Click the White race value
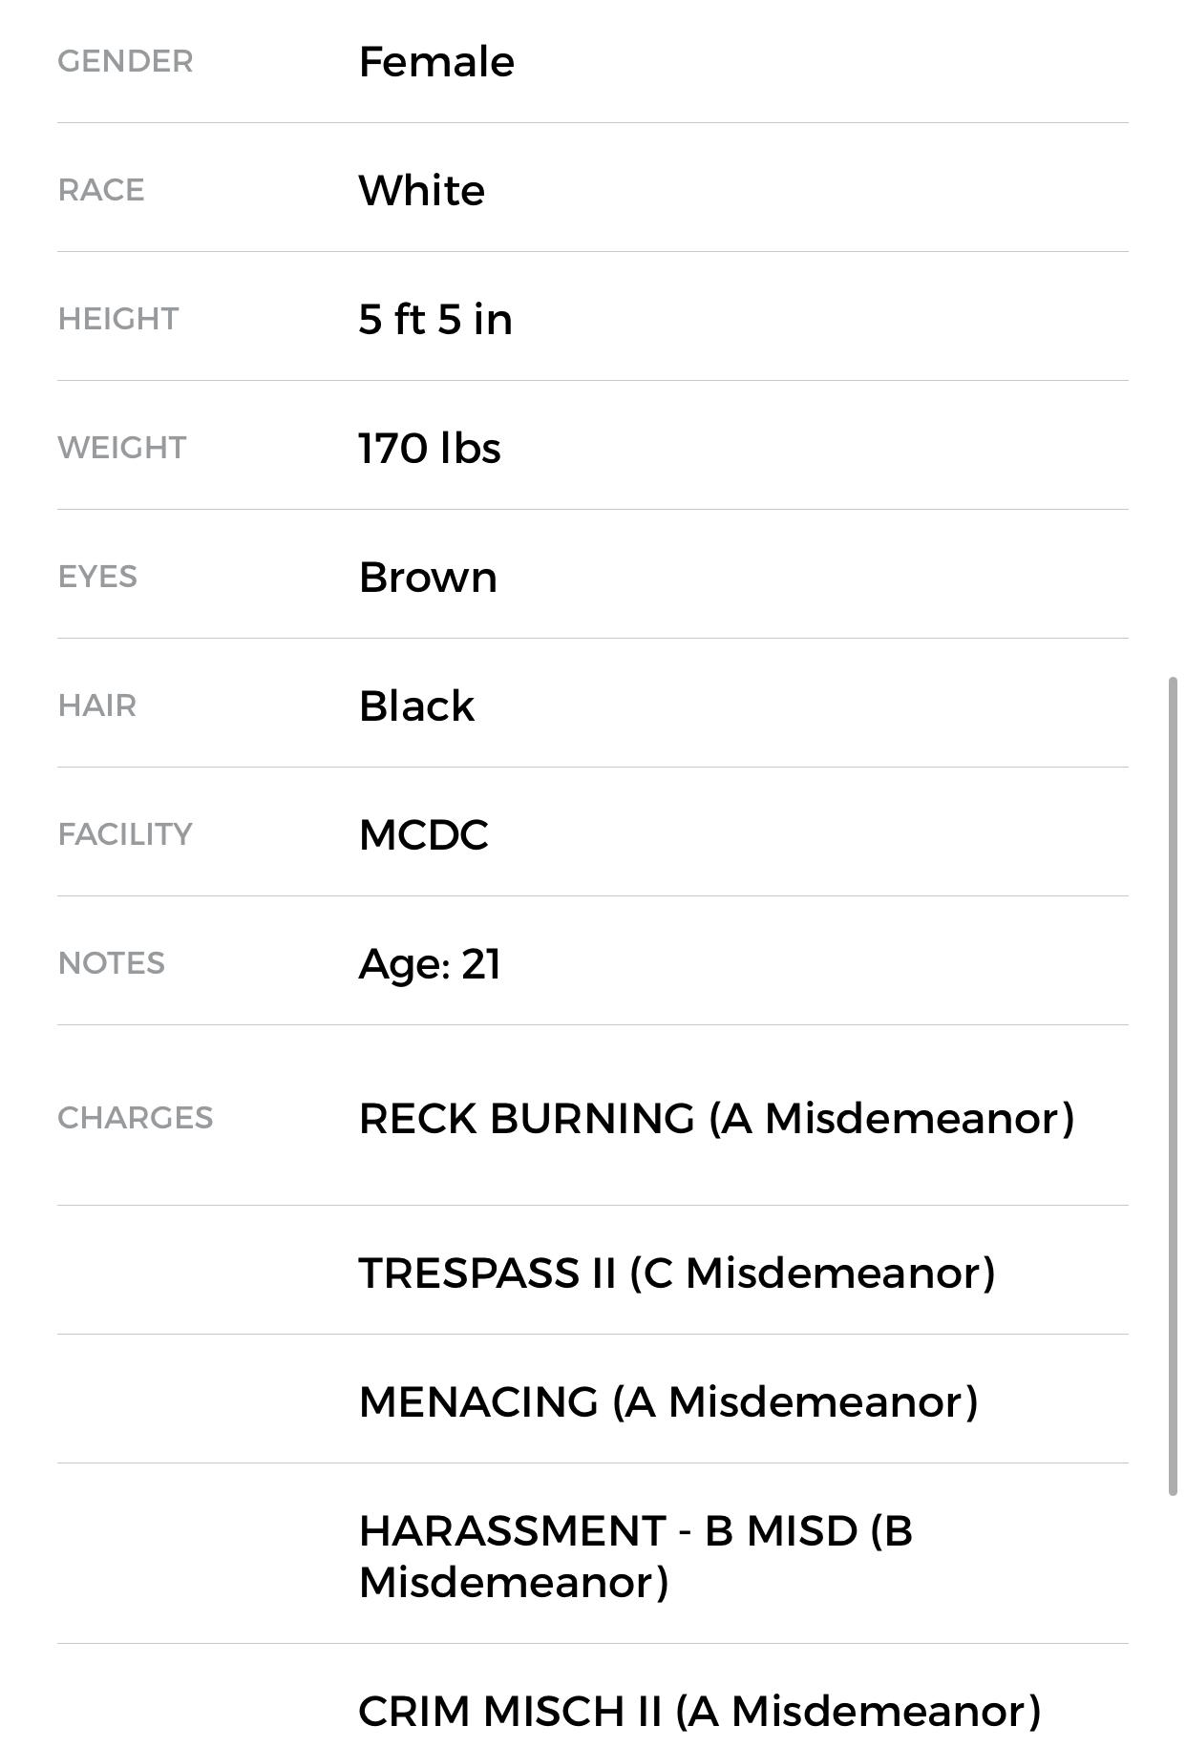 point(421,191)
